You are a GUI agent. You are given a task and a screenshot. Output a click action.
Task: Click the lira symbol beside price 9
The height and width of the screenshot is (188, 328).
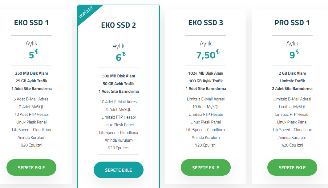tap(298, 51)
